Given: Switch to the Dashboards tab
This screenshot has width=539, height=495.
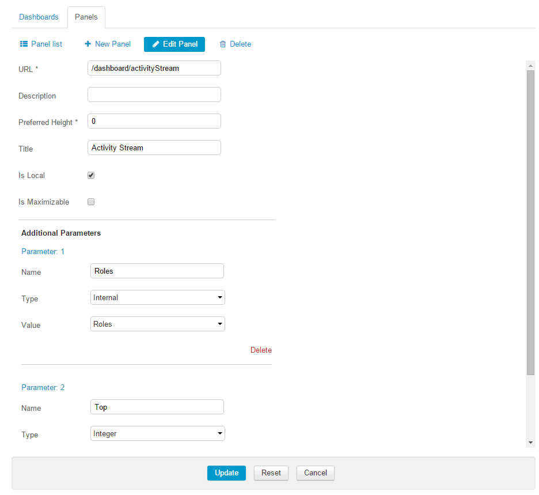Looking at the screenshot, I should pyautogui.click(x=39, y=17).
